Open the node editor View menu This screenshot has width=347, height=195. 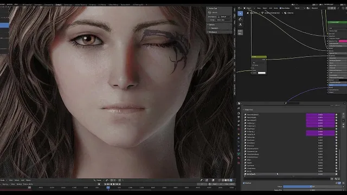259,8
